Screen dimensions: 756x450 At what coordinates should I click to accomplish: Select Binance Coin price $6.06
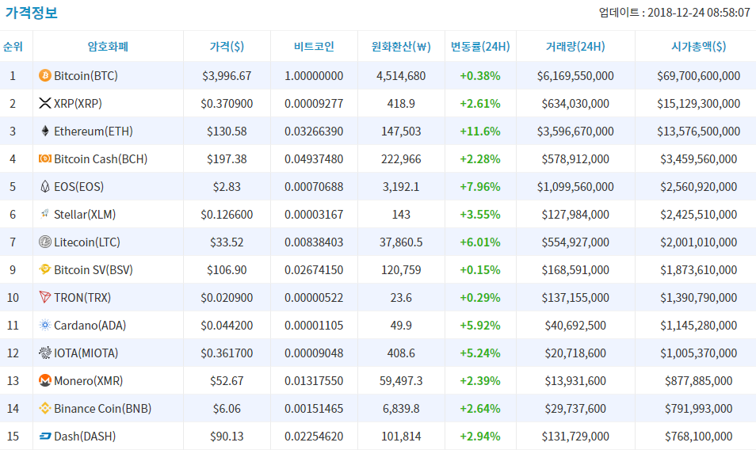click(227, 408)
